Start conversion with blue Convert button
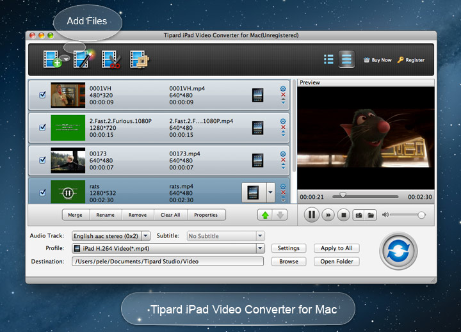Screen dimensions: 461x332 coord(398,251)
